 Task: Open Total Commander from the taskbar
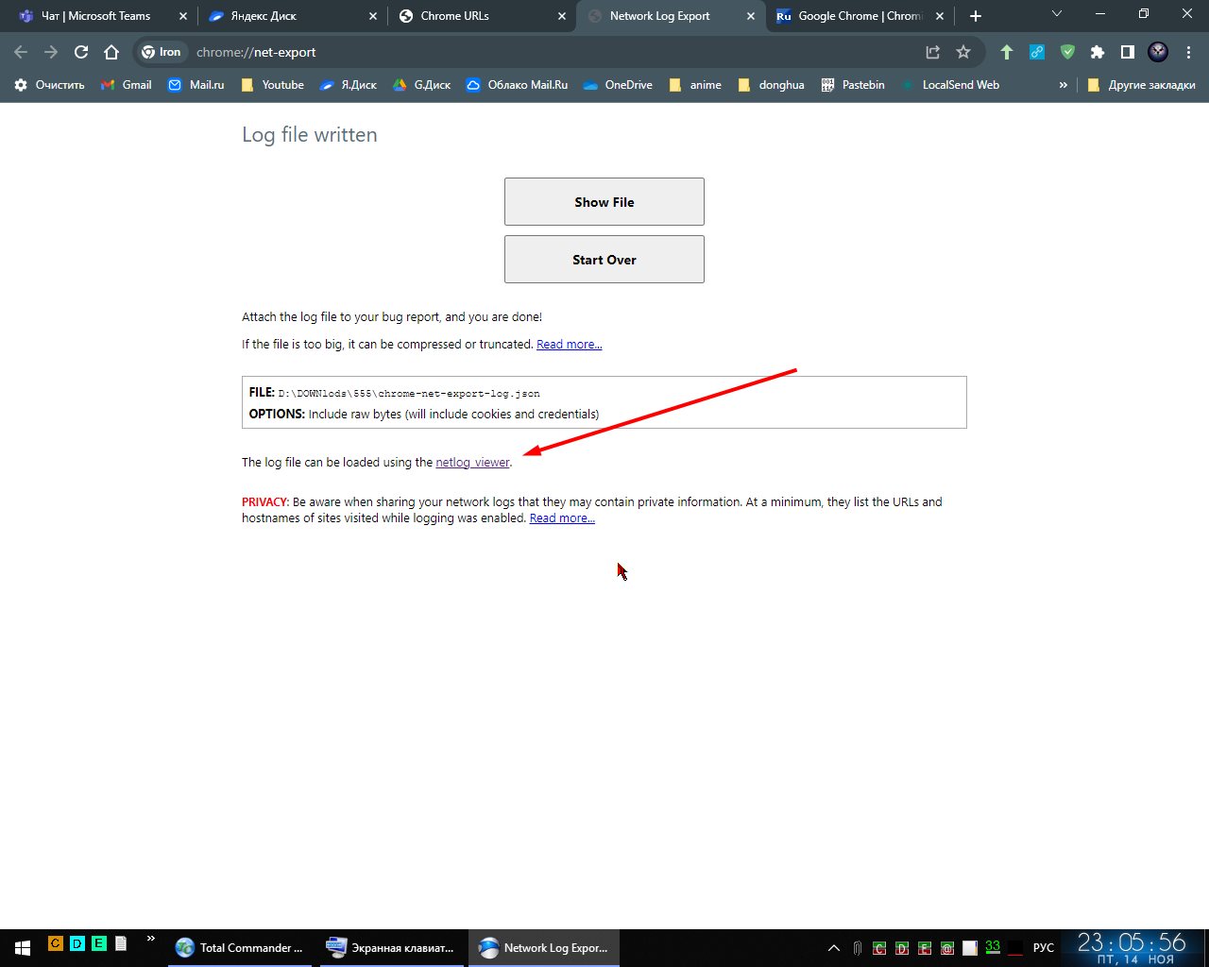[x=240, y=947]
